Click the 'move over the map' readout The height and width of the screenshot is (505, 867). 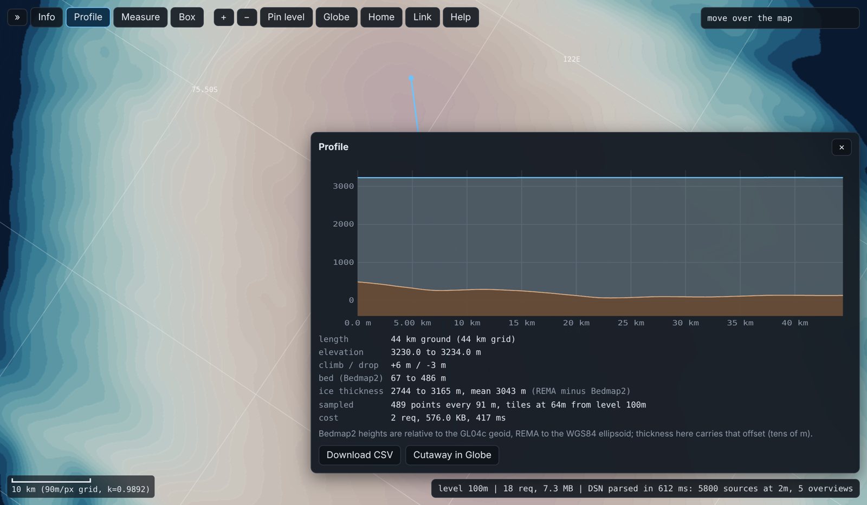780,18
